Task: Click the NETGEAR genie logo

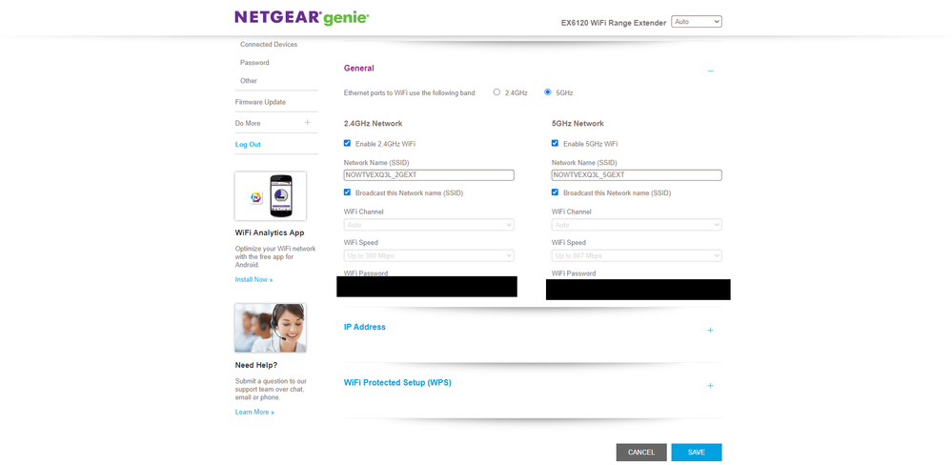Action: pyautogui.click(x=301, y=17)
